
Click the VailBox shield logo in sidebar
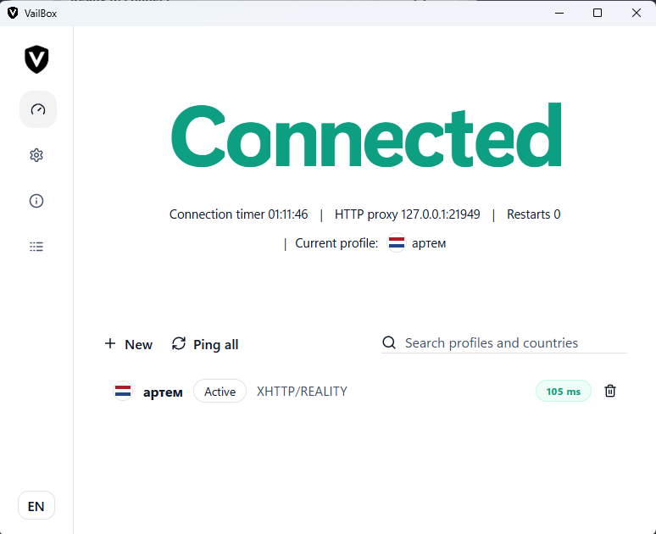[x=36, y=59]
